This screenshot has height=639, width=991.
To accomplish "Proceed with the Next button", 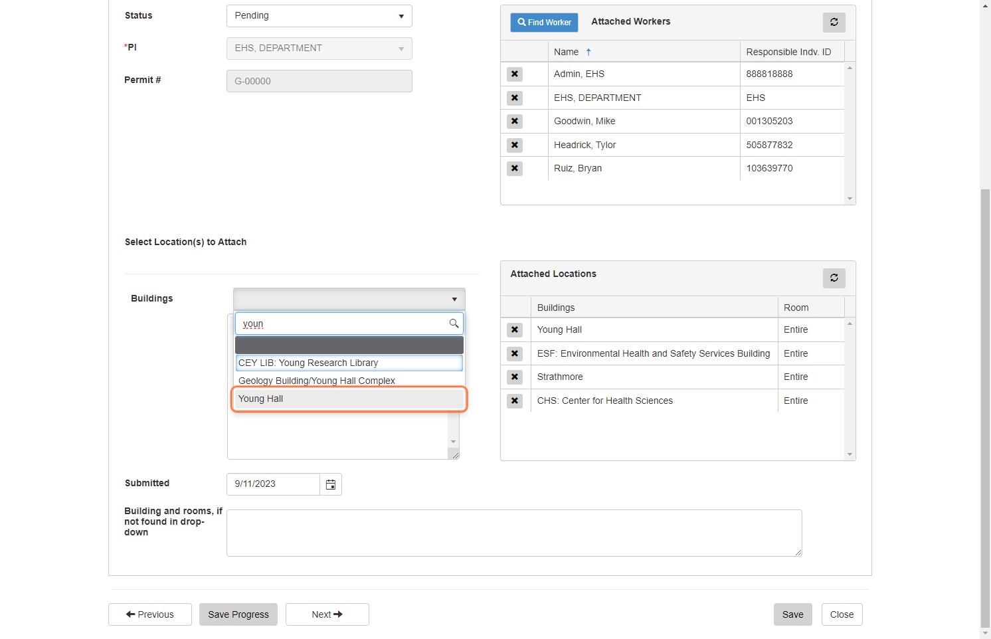I will 327,614.
